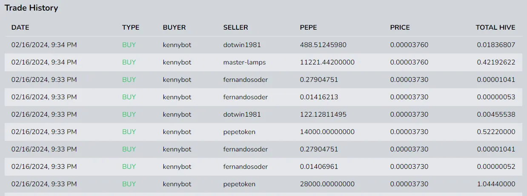Select the first dotwin1981 seller entry
The width and height of the screenshot is (527, 196).
click(242, 45)
